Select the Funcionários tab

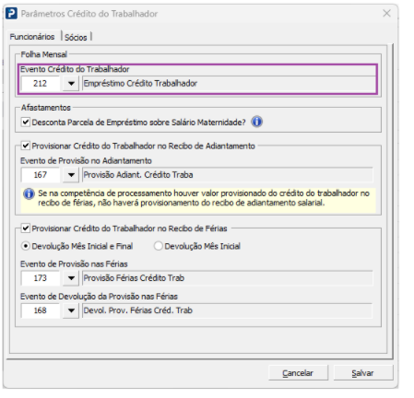coord(32,37)
